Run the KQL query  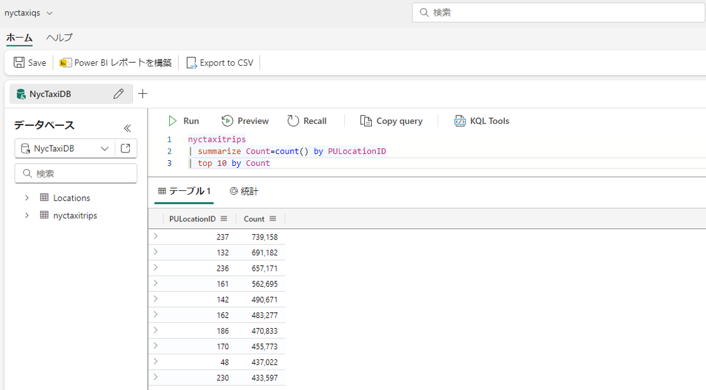[x=183, y=121]
